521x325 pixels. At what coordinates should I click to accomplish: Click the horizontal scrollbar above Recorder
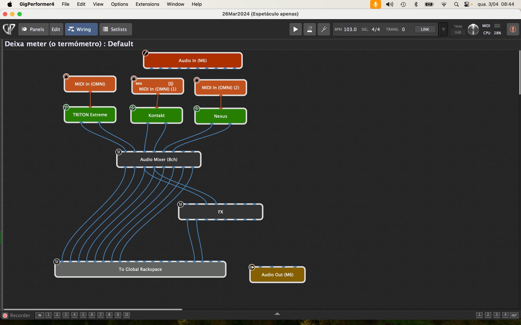click(x=93, y=309)
